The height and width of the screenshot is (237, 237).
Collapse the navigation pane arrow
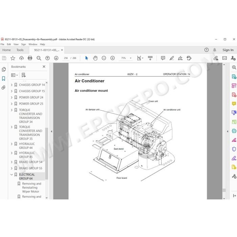point(51,131)
